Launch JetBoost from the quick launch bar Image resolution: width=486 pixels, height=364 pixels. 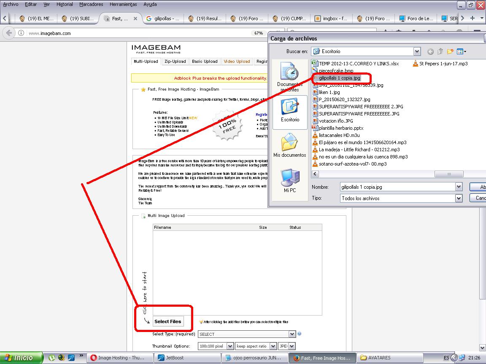coord(71,358)
